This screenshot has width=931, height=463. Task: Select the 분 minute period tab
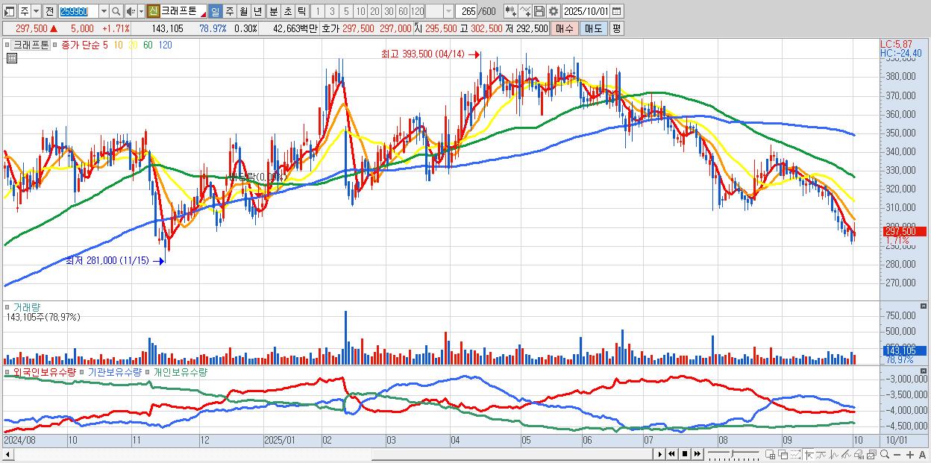coord(273,11)
